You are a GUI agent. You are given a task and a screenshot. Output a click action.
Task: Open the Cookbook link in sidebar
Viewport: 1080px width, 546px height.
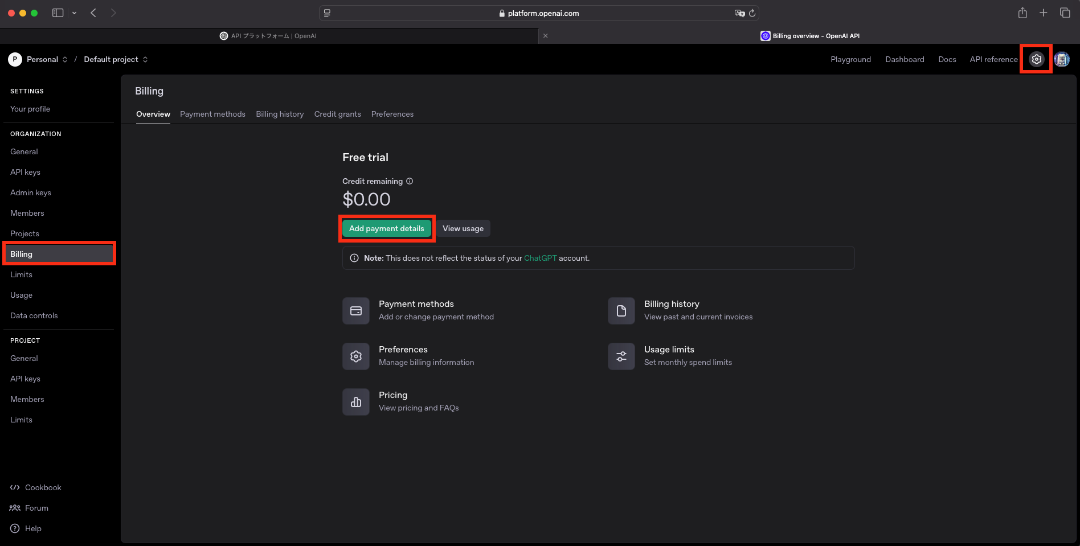coord(36,487)
